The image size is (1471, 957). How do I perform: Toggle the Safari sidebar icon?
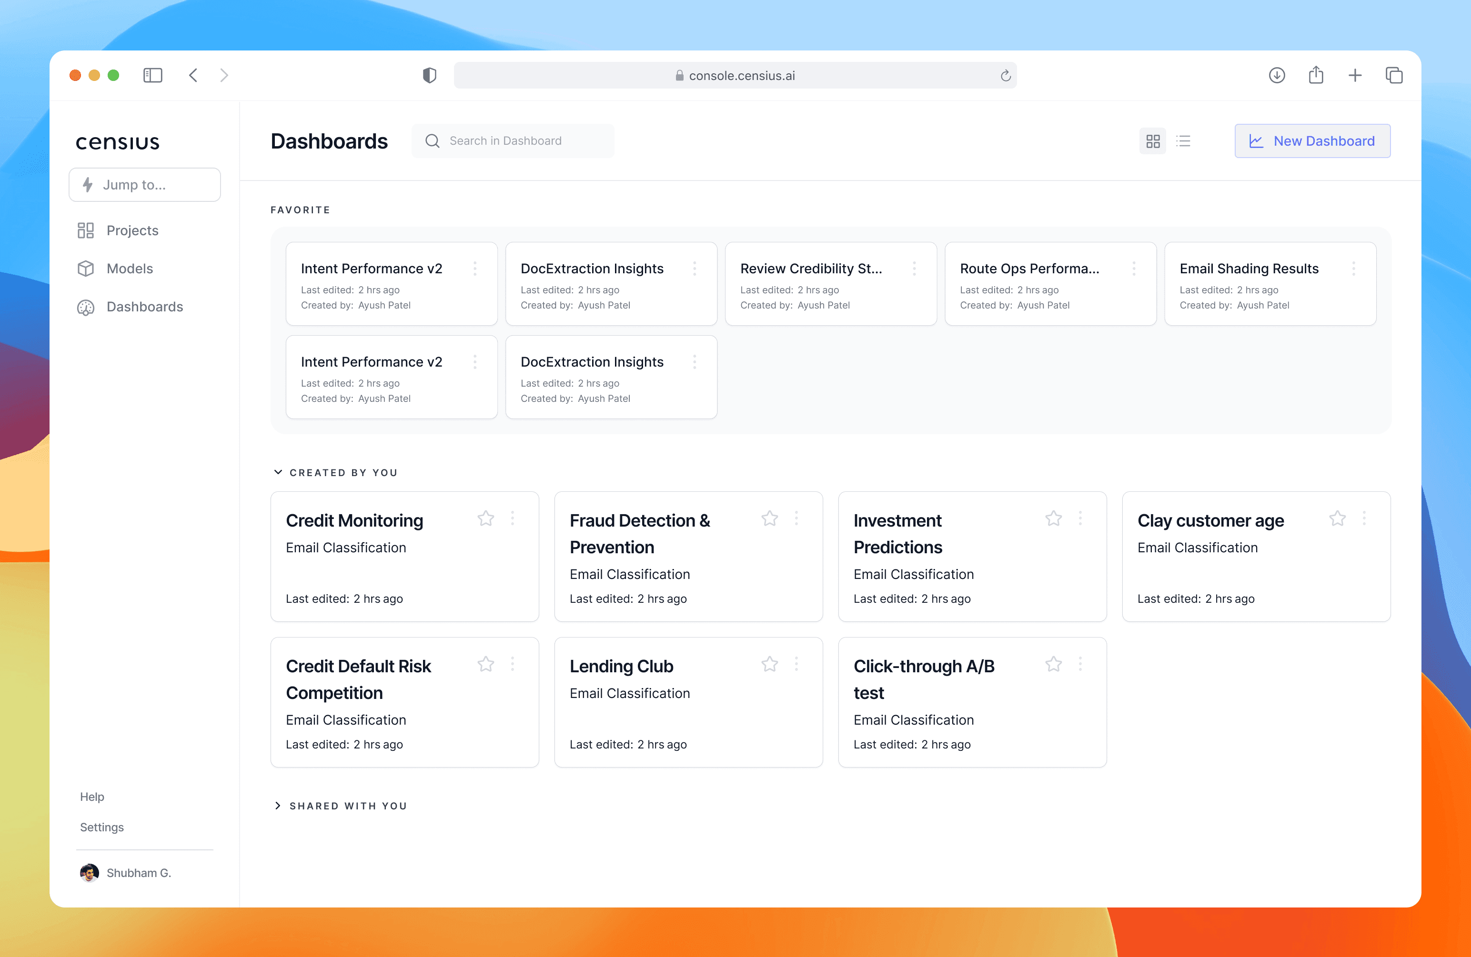(152, 75)
